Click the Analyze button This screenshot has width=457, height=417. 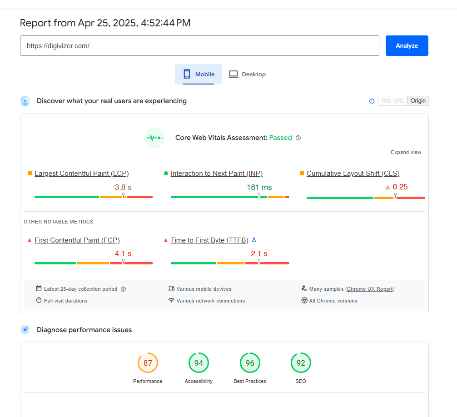click(407, 46)
